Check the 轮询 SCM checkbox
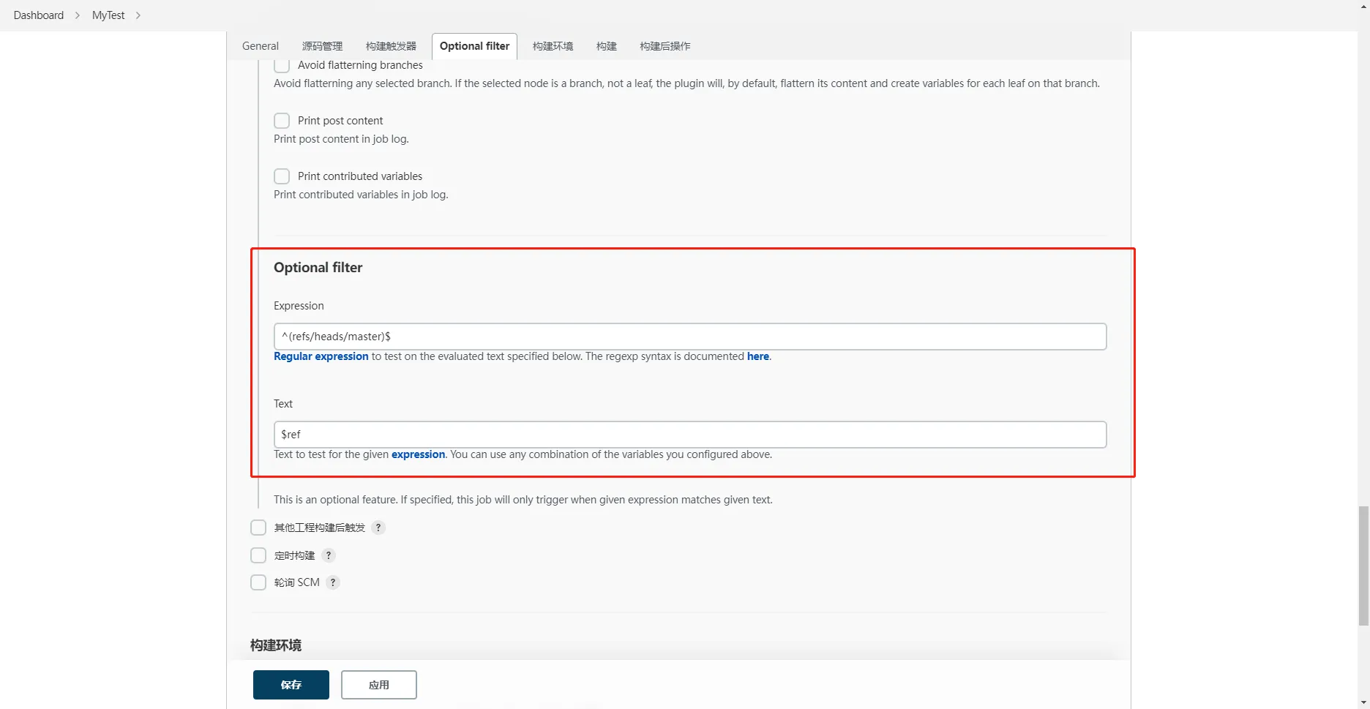The width and height of the screenshot is (1370, 709). [x=258, y=582]
